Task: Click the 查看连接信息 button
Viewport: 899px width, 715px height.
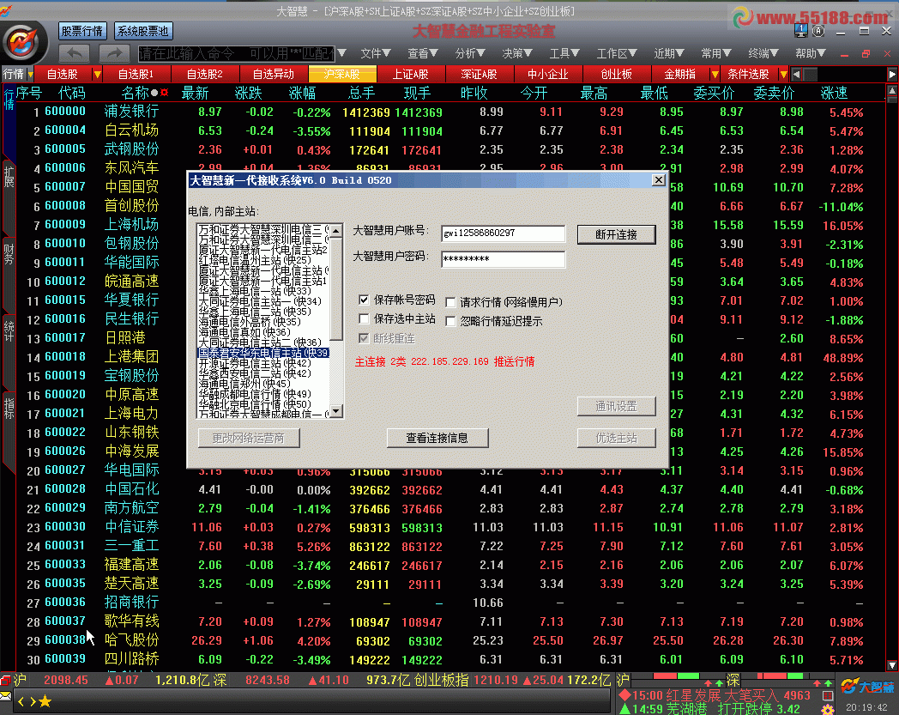Action: coord(437,438)
